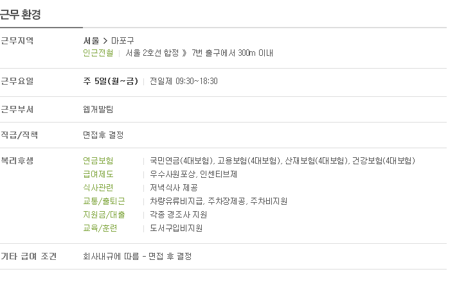Click the 주 5일(월~금) work days text
Screen dimensions: 457x283
pyautogui.click(x=111, y=81)
